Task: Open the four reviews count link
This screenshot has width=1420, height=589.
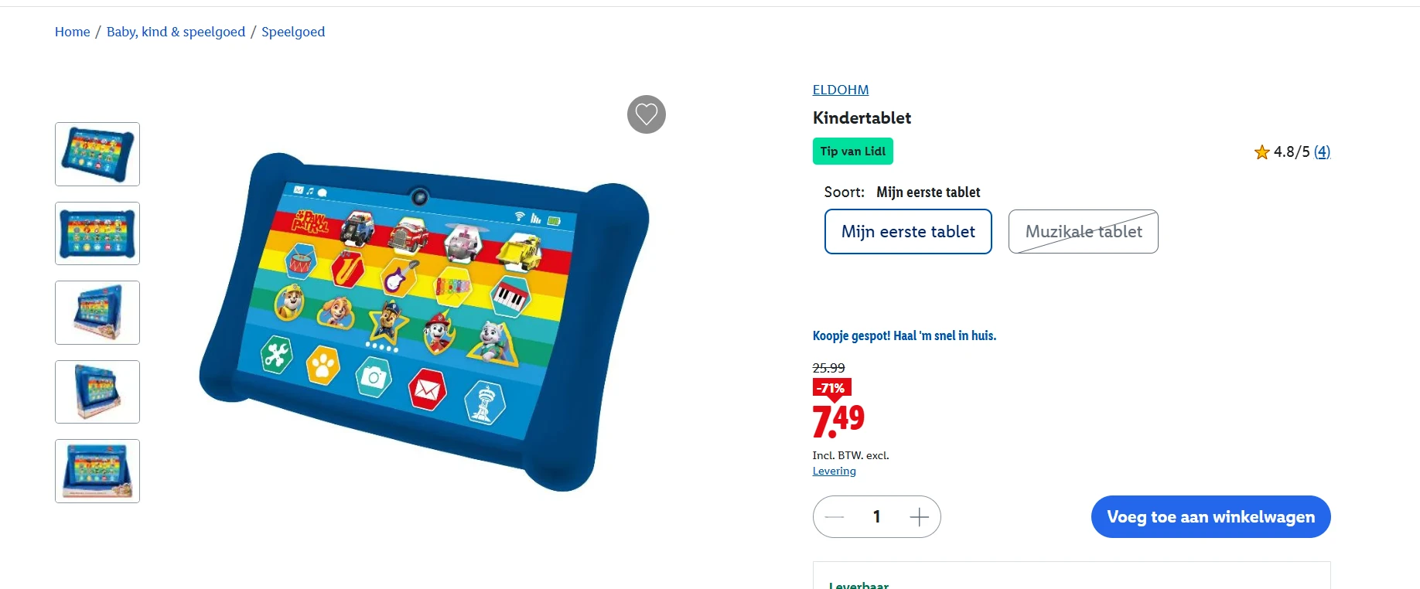Action: tap(1322, 152)
